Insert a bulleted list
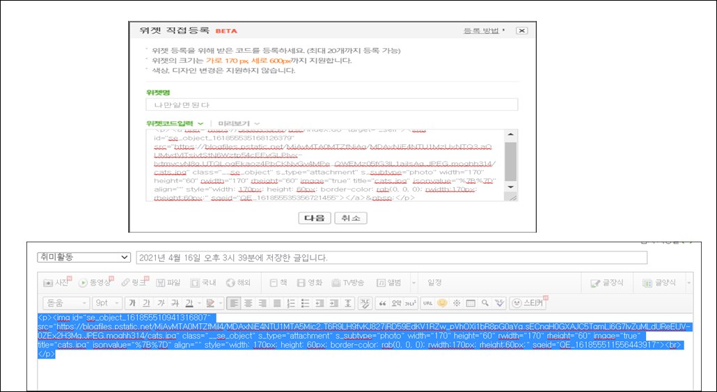Image resolution: width=717 pixels, height=392 pixels. 306,303
